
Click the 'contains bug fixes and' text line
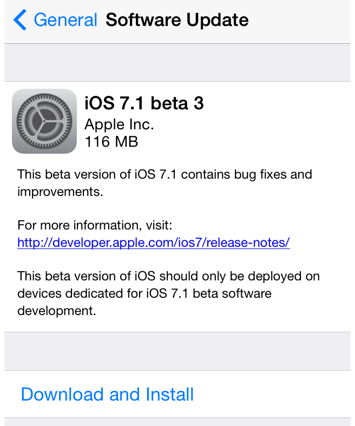(x=238, y=174)
